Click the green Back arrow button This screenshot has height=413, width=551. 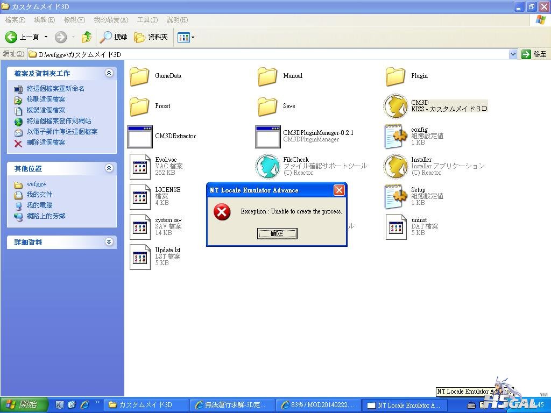[x=11, y=37]
